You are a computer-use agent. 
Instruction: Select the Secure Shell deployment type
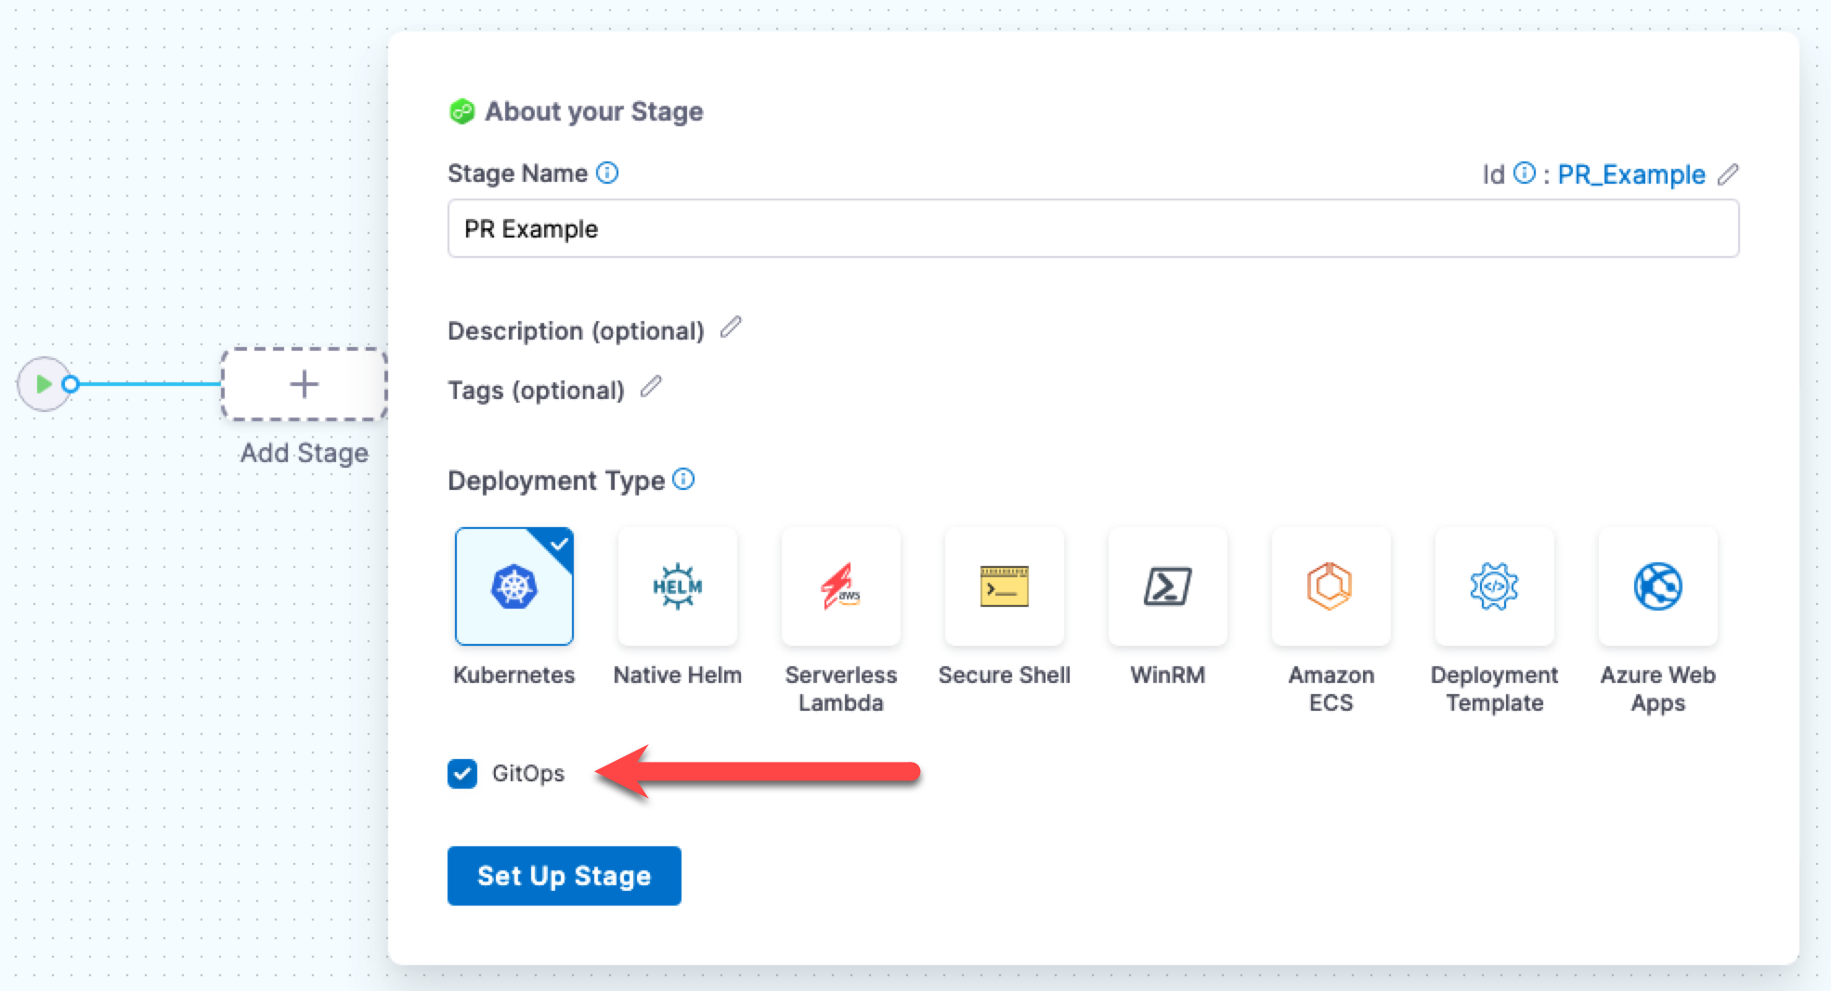coord(1004,586)
